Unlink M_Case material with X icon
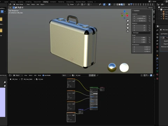Screen dimensions: 168x126 pyautogui.click(x=94, y=75)
